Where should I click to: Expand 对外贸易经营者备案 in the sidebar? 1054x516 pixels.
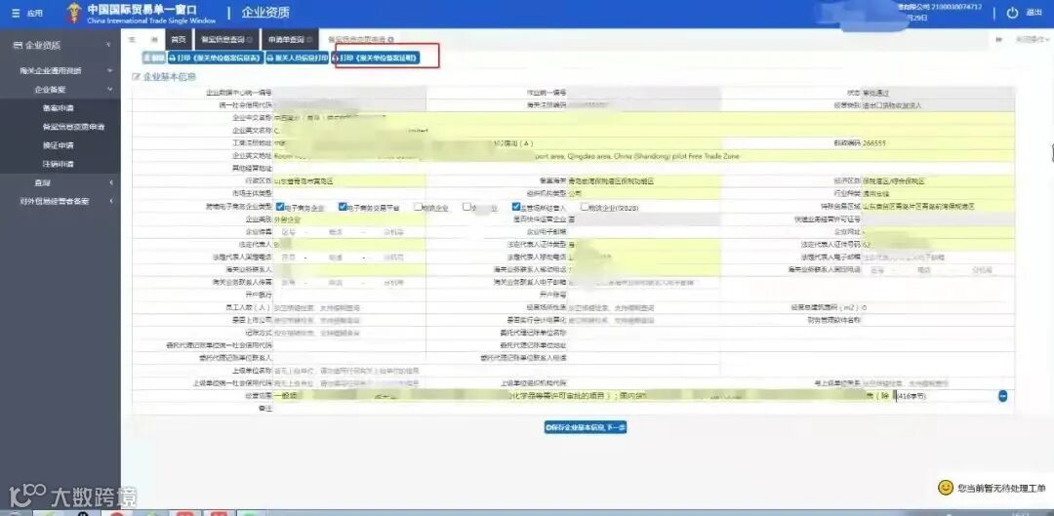109,201
